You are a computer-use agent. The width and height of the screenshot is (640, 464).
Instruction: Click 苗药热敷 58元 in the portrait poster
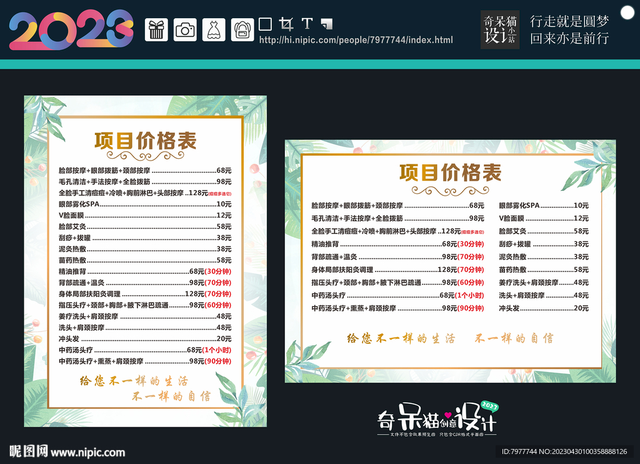(145, 260)
